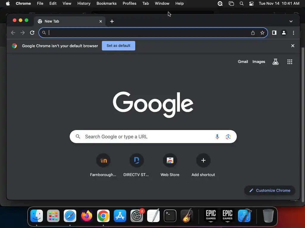This screenshot has height=228, width=305.
Task: Open the Chrome three-dot menu
Action: [293, 33]
